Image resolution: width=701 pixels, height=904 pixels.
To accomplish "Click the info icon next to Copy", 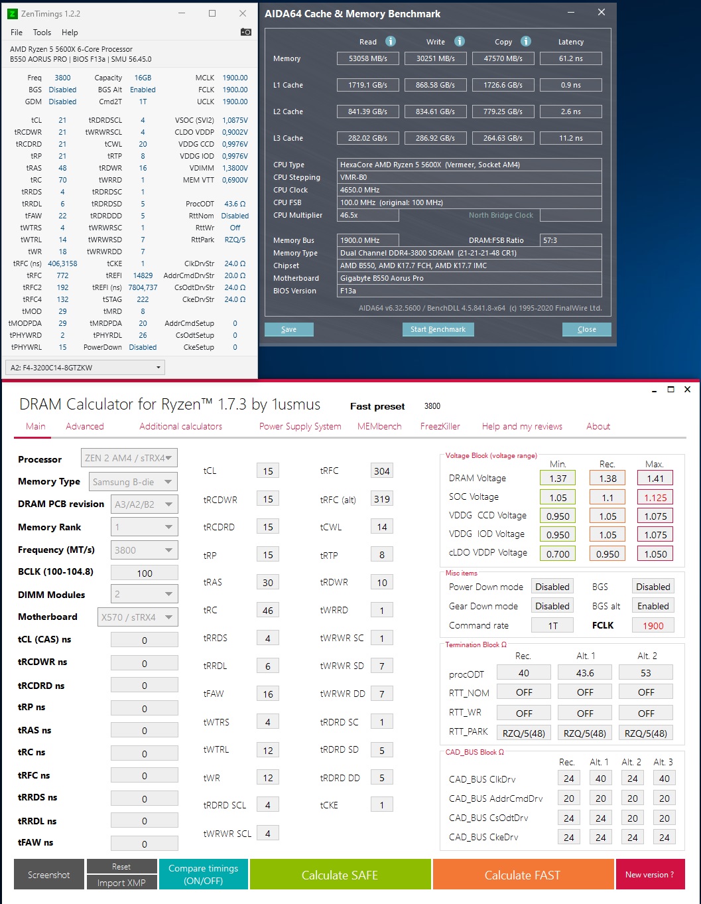I will [x=526, y=41].
